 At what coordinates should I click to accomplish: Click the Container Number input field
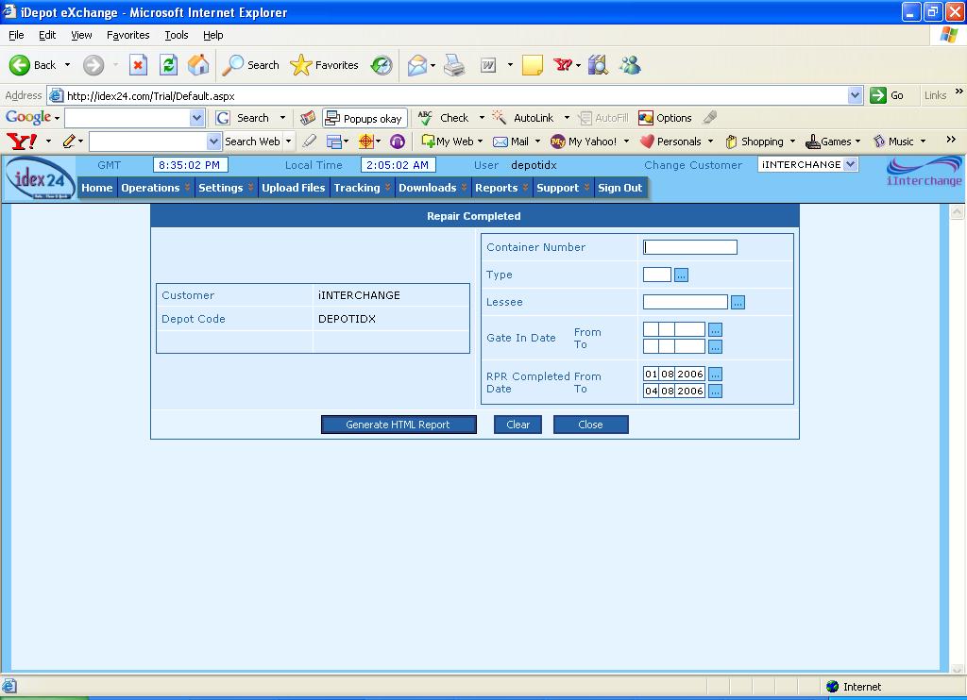click(x=690, y=247)
